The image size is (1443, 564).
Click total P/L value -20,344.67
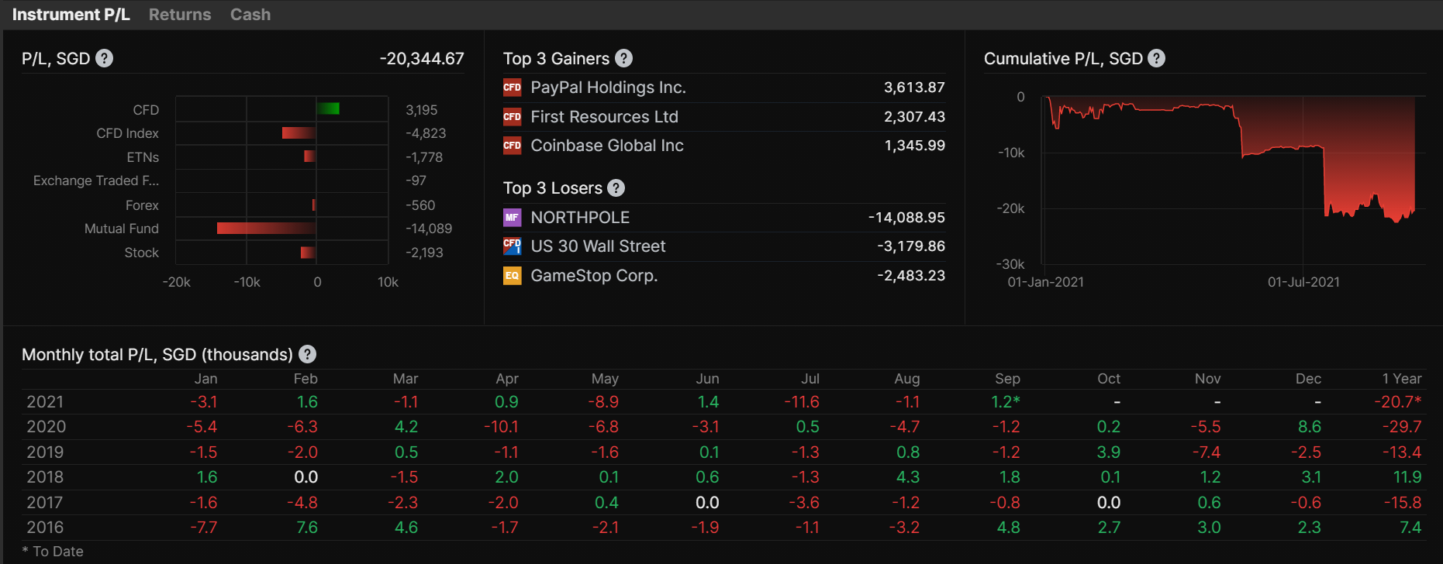[x=422, y=58]
